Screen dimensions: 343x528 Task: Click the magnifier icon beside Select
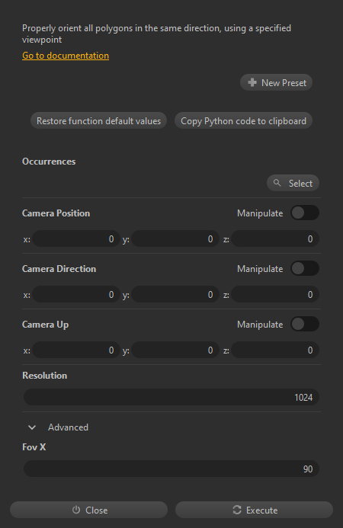277,183
